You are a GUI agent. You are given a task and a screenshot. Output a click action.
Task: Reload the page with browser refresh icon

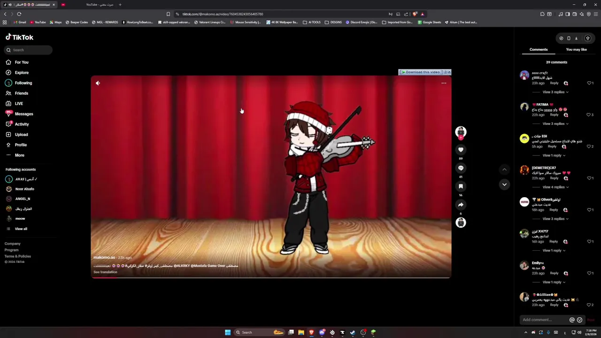point(19,14)
